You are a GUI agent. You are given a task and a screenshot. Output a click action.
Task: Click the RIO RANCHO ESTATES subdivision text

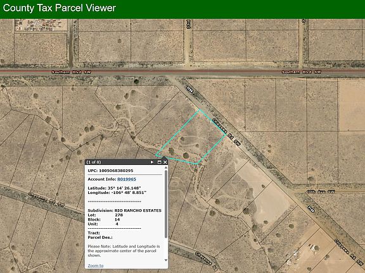click(138, 210)
